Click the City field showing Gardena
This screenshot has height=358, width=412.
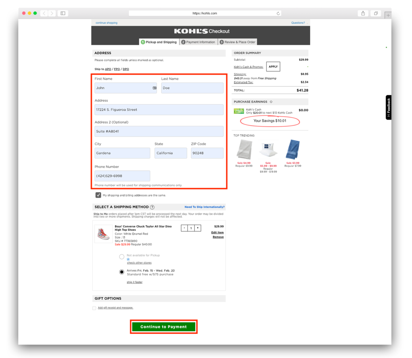coord(122,153)
